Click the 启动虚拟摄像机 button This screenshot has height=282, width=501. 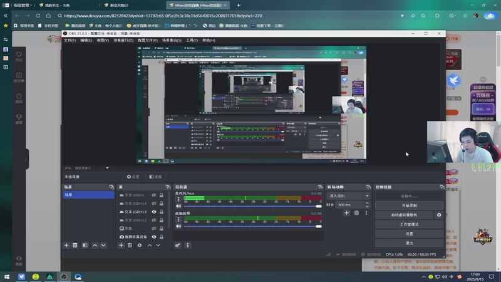404,215
